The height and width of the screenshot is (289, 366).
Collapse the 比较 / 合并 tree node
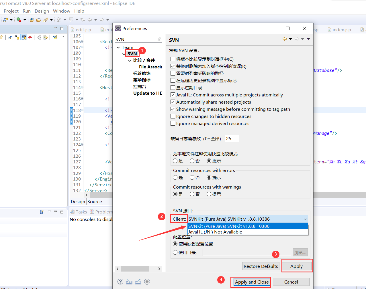tap(130, 60)
